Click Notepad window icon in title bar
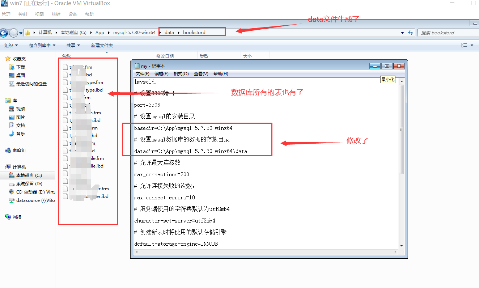This screenshot has height=288, width=479. point(137,66)
